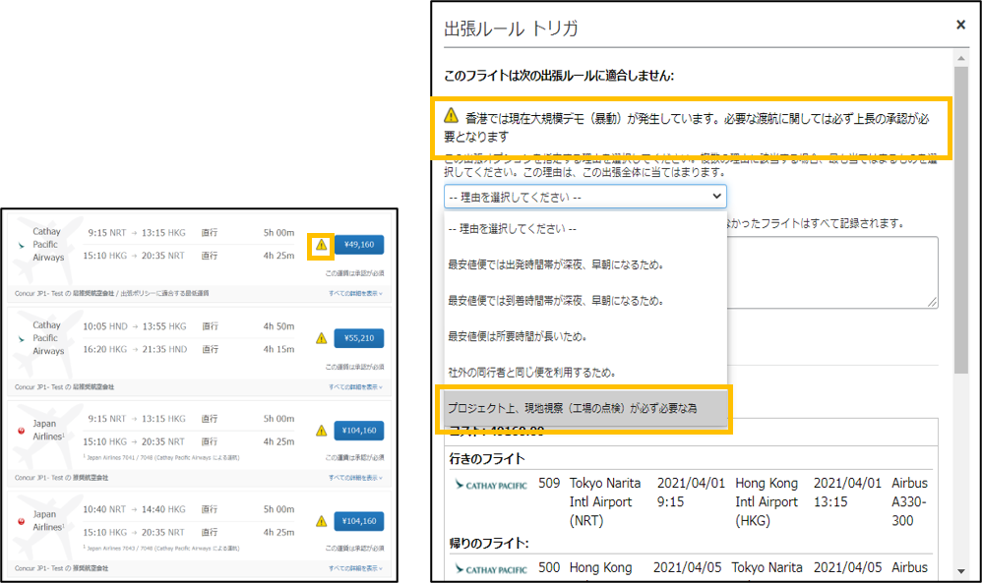
Task: Click the Cathay Pacific logo beside flight 509
Action: [x=490, y=485]
